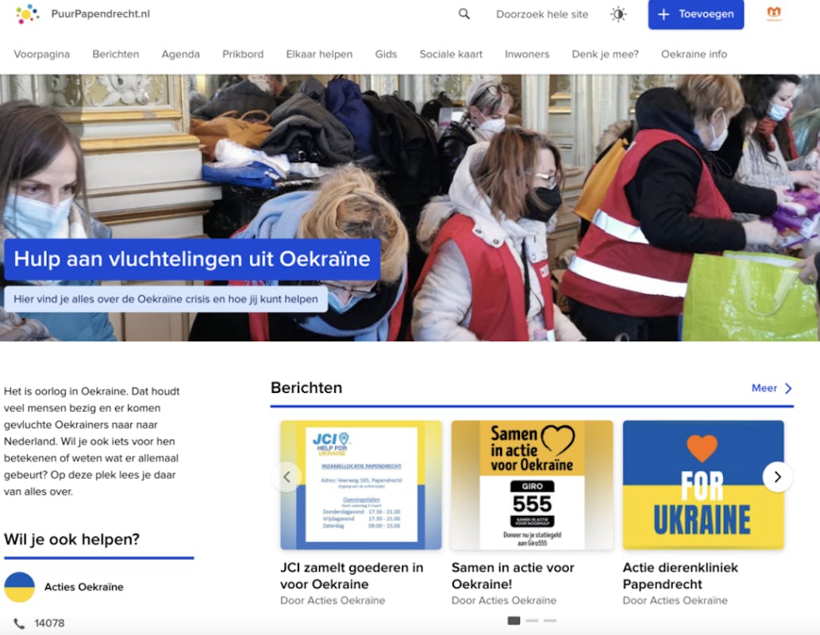Screen dimensions: 820x635
Task: Show previous Berichten with left arrow
Action: point(287,477)
